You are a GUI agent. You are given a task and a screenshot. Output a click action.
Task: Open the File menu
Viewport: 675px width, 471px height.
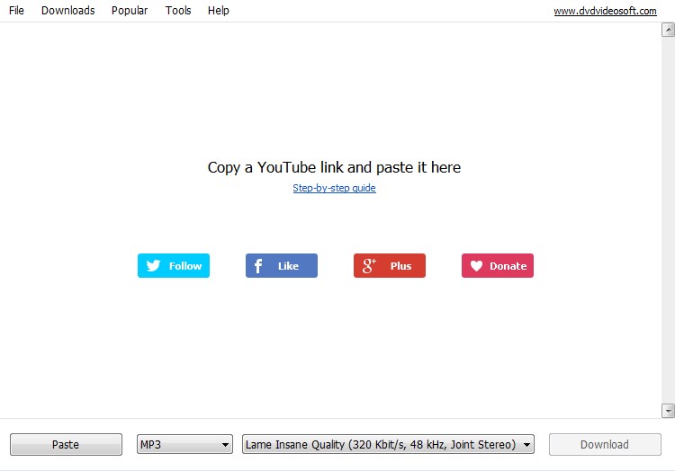pos(16,10)
